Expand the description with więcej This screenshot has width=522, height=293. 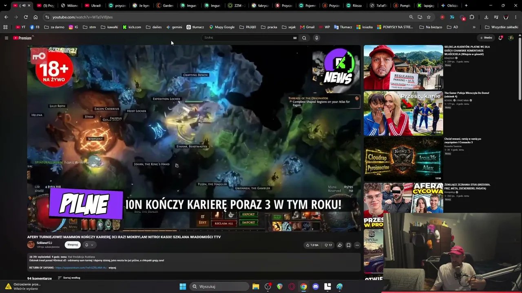coord(113,268)
